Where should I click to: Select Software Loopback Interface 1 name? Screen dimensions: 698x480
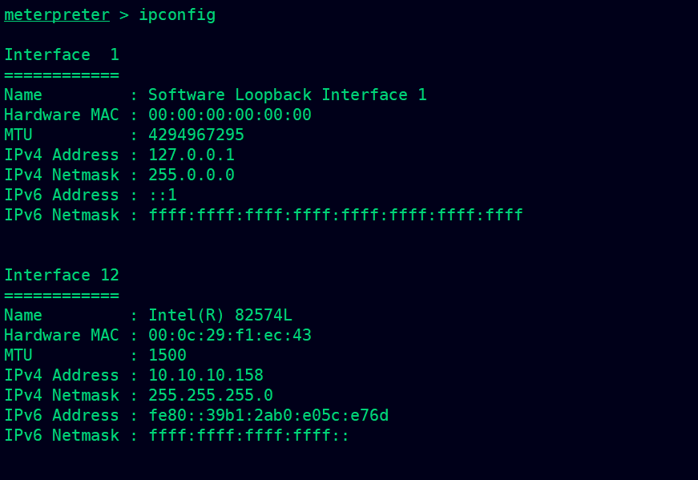[288, 95]
